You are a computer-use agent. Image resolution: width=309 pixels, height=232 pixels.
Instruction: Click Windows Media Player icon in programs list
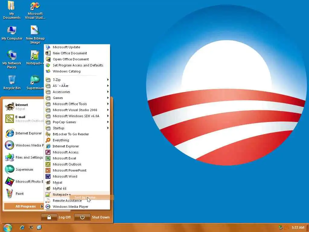(x=48, y=207)
